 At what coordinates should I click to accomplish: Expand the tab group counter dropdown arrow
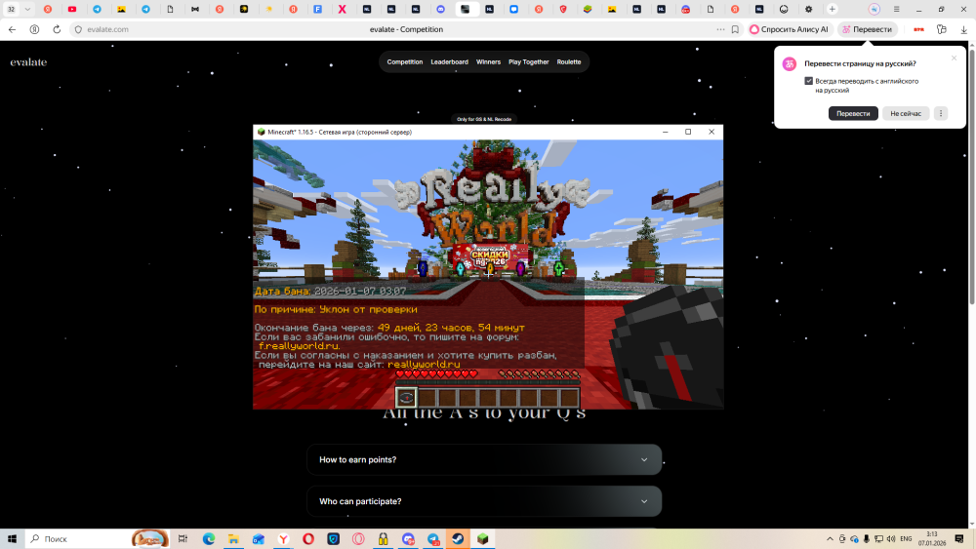(27, 10)
